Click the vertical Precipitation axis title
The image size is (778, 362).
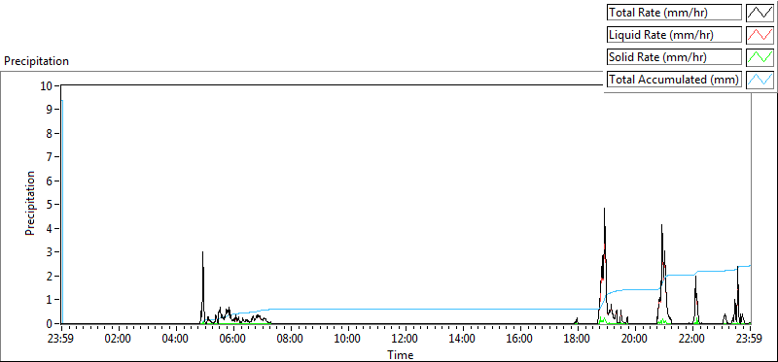(x=30, y=204)
